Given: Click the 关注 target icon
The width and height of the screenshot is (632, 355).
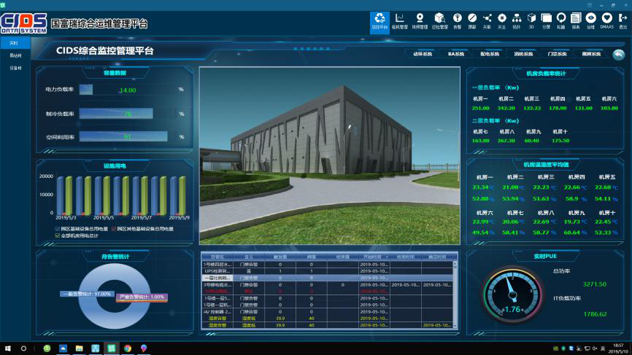Looking at the screenshot, I should (x=502, y=21).
